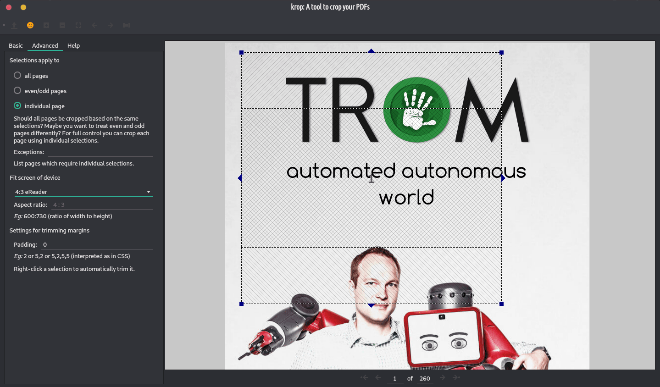This screenshot has height=387, width=660.
Task: Select the "individual page" radio button
Action: pos(17,105)
